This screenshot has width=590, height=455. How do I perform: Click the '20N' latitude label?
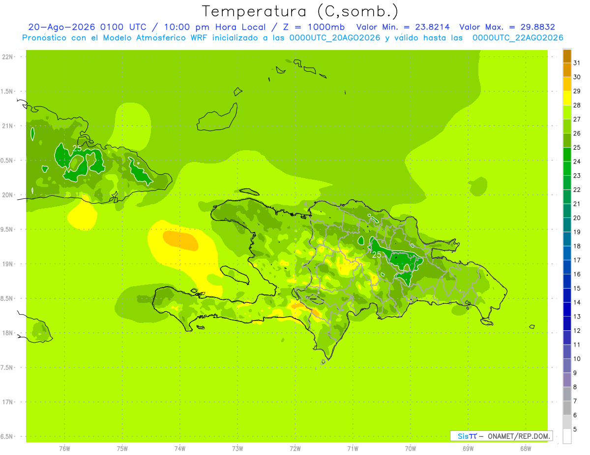[7, 195]
